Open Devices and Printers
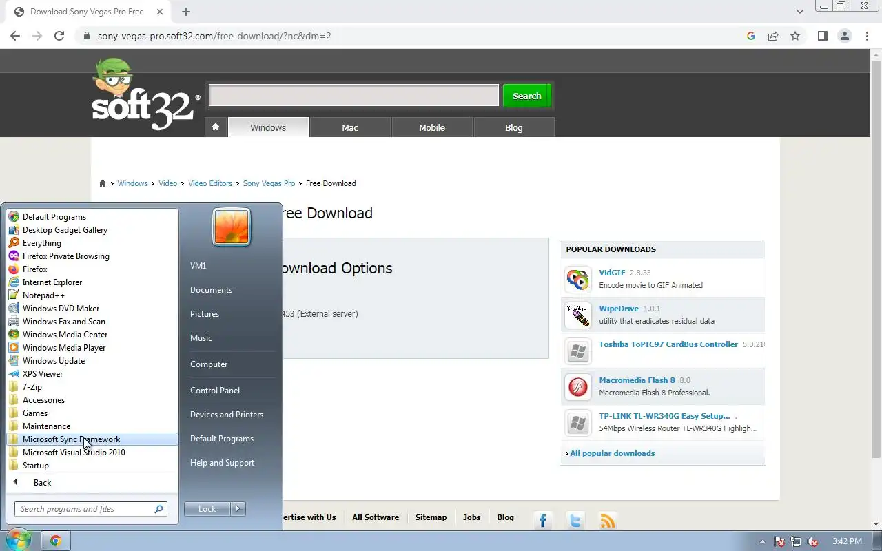 (227, 415)
